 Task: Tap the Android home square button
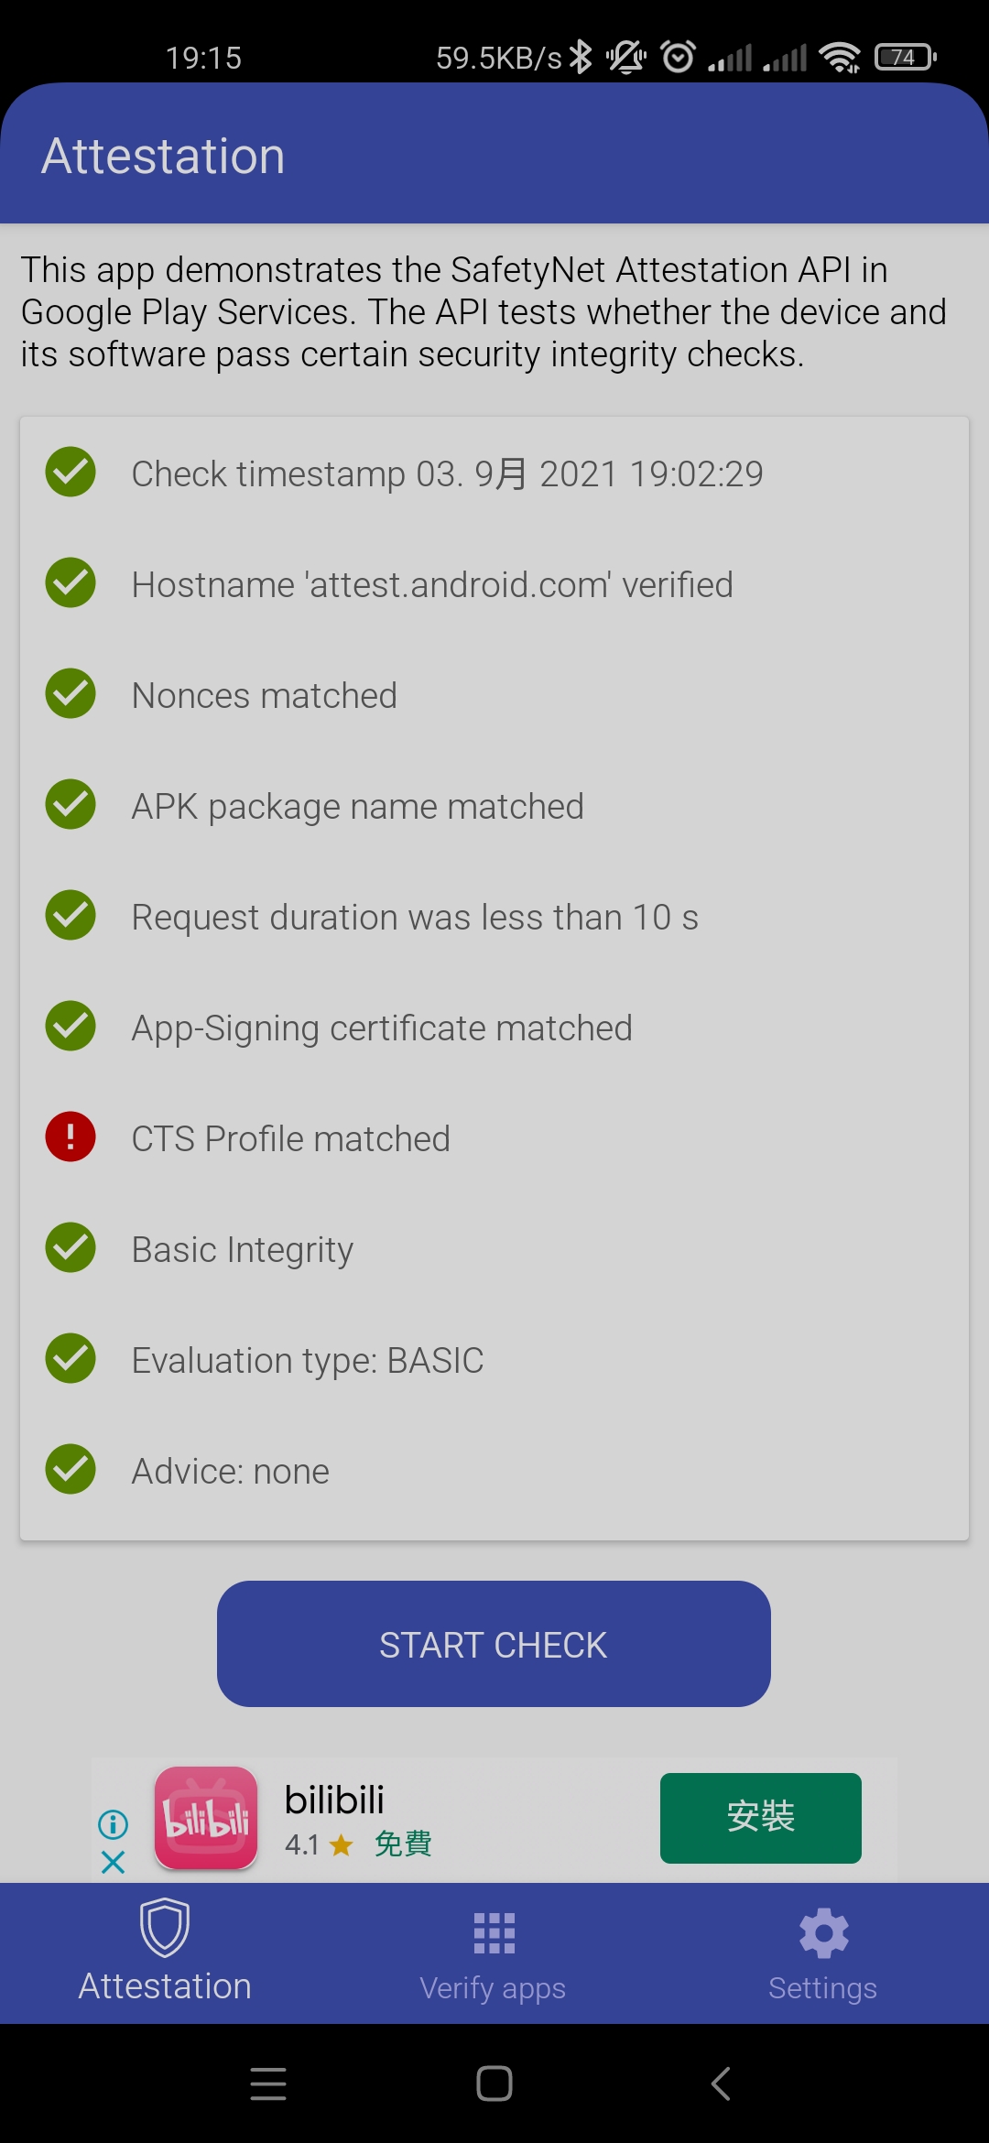click(494, 2083)
